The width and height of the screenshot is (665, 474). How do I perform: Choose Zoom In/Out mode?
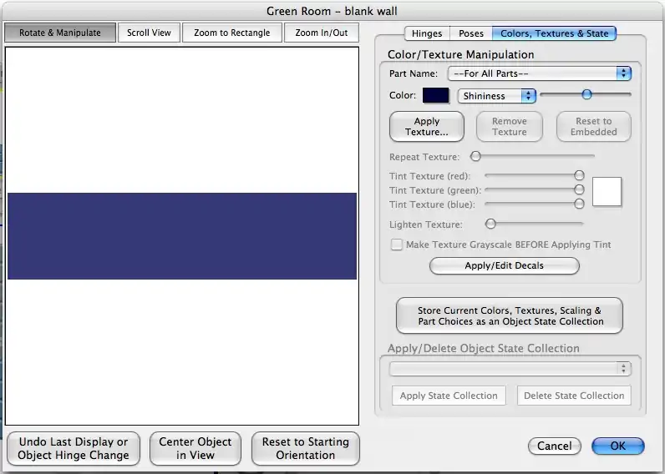pos(322,33)
